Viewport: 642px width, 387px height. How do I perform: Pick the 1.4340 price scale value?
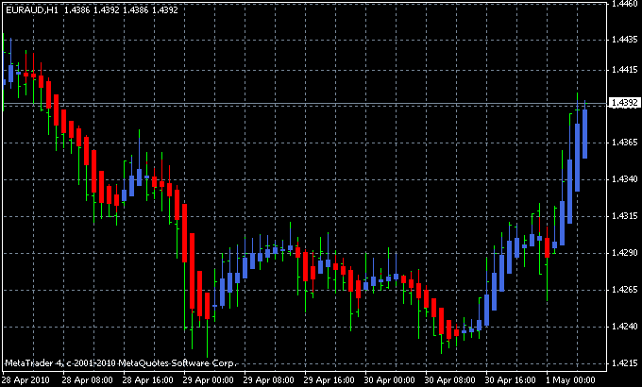click(624, 179)
